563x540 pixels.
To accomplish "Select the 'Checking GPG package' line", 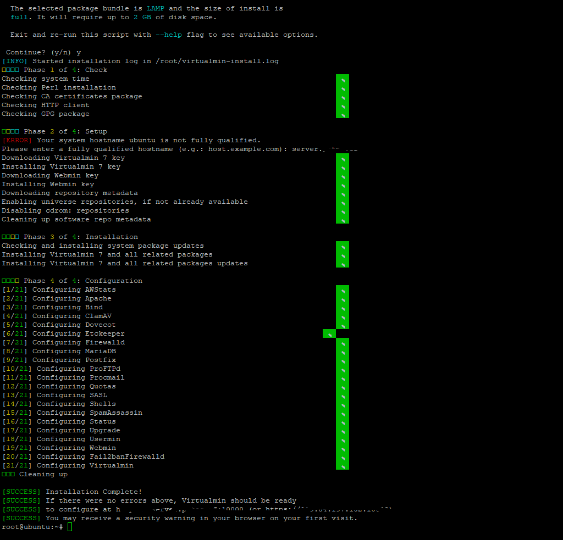I will [x=46, y=114].
